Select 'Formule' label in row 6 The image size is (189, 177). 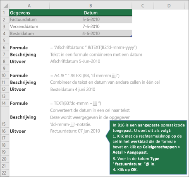tap(19, 48)
